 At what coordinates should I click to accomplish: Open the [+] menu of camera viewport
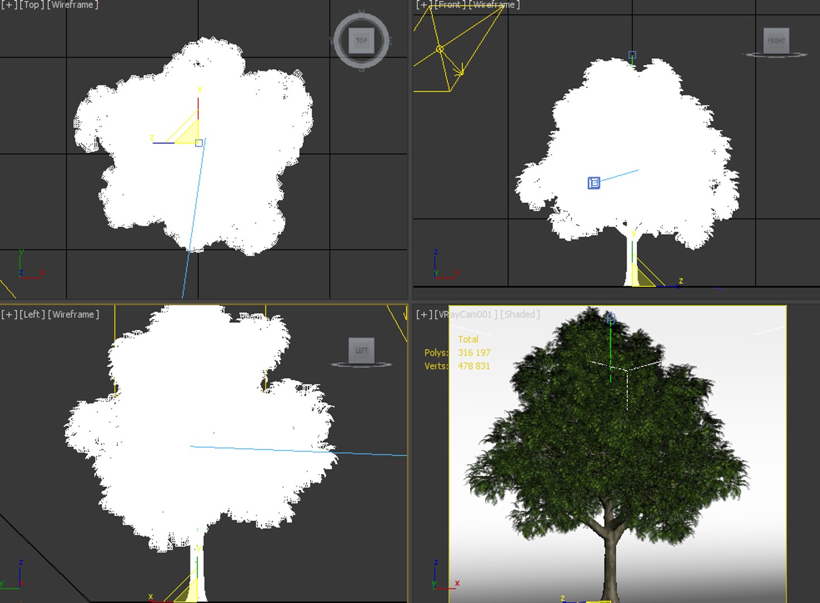pos(424,314)
